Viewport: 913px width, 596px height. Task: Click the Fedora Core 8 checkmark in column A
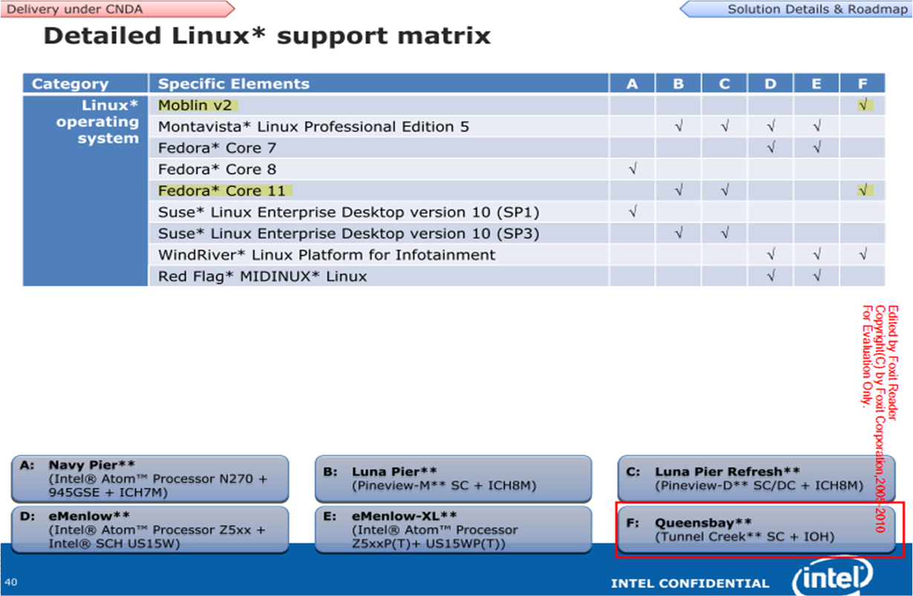632,169
